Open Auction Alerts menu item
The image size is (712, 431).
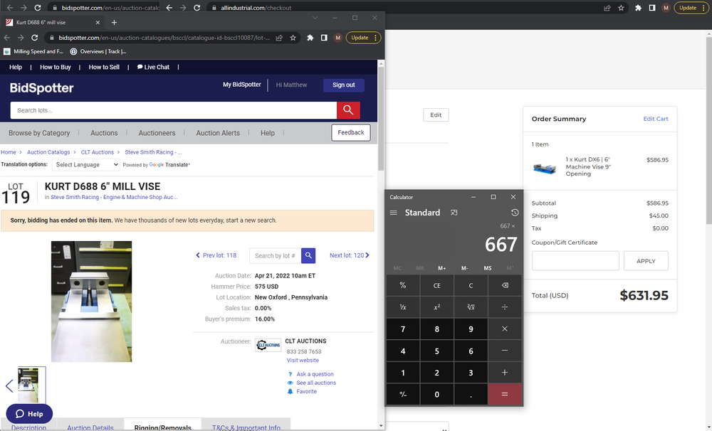218,133
